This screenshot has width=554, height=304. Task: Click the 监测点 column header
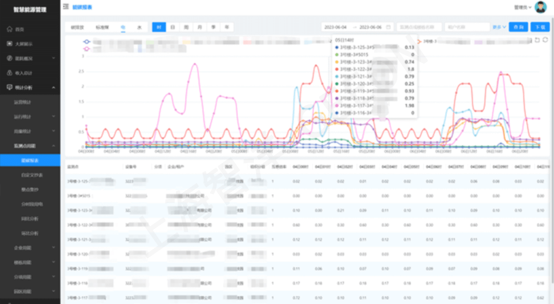point(73,166)
